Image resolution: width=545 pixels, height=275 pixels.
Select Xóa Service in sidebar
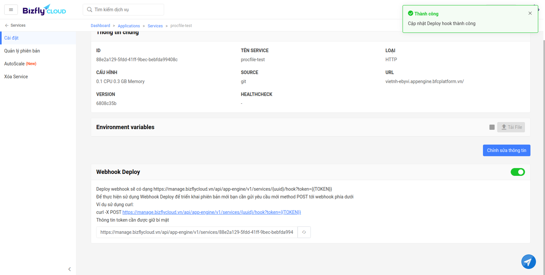16,76
